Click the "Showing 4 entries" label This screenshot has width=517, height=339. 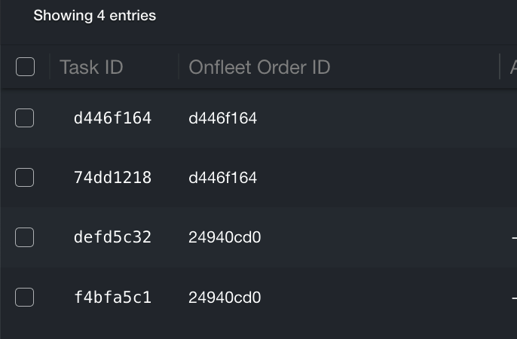click(95, 15)
